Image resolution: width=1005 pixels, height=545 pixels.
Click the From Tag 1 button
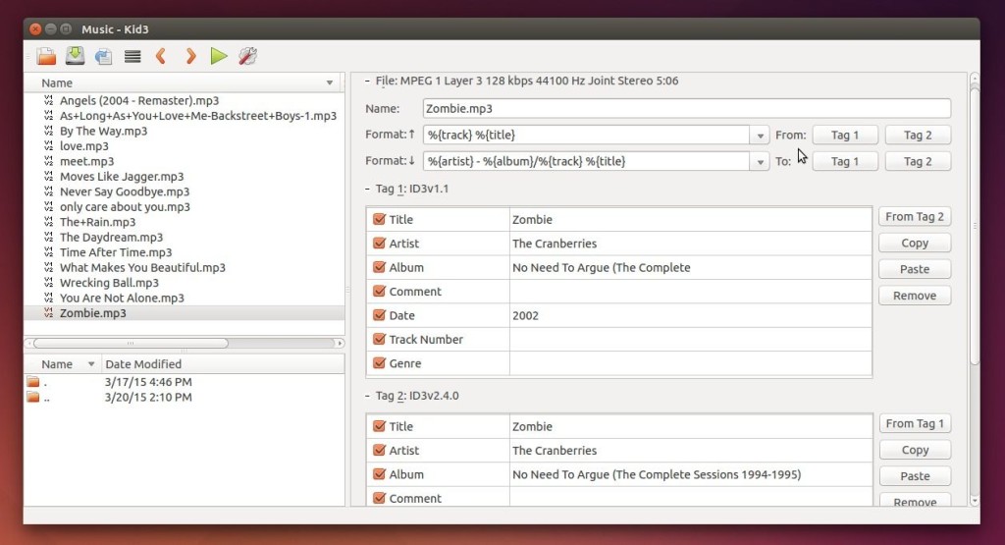(x=915, y=424)
